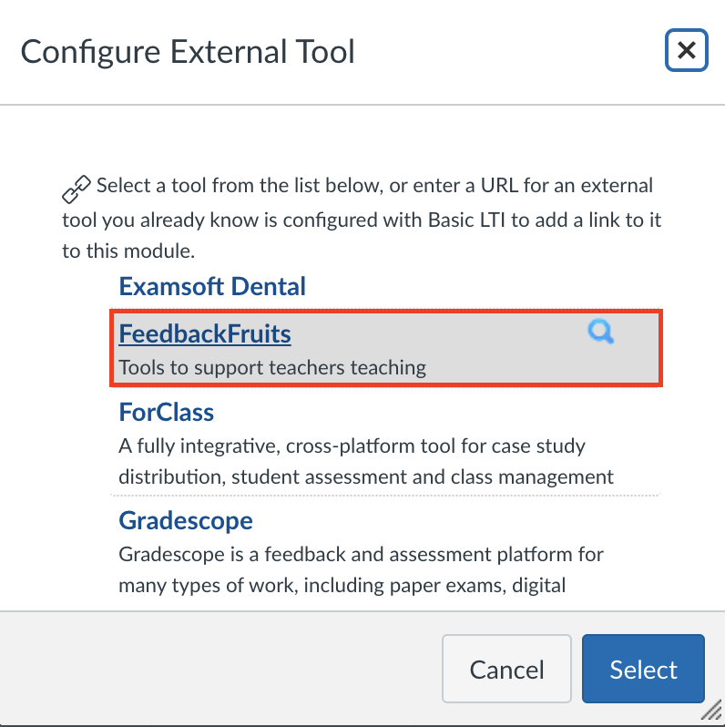Click the chain link icon before the instructions

click(x=77, y=189)
